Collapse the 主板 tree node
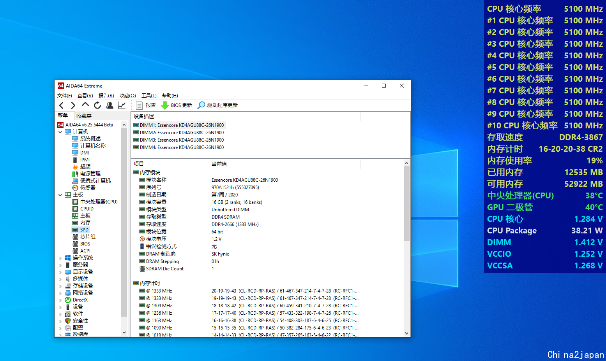This screenshot has height=361, width=606. [60, 195]
